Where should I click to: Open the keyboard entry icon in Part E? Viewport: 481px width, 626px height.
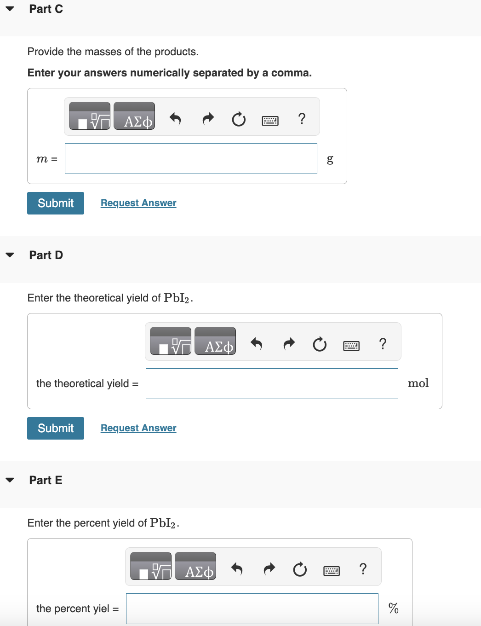click(331, 570)
